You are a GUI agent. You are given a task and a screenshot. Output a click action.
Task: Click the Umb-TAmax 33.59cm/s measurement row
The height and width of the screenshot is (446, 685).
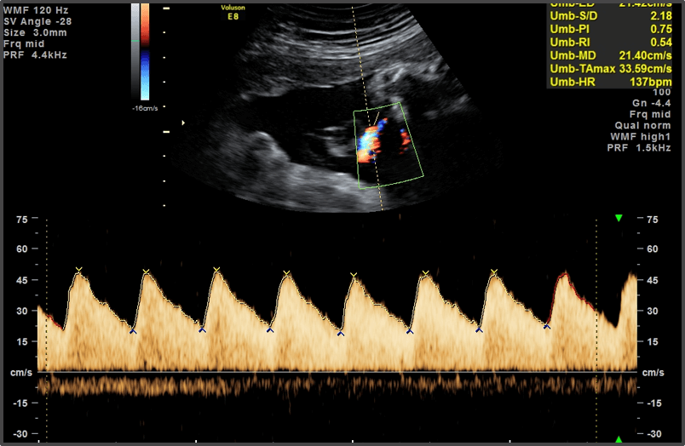[x=610, y=68]
